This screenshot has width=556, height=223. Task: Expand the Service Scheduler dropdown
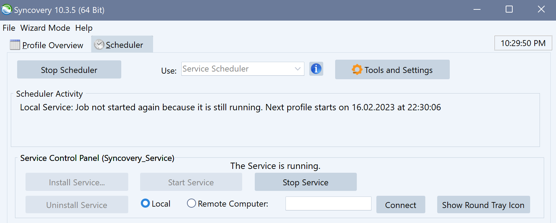(297, 69)
